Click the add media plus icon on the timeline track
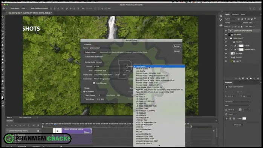This screenshot has height=148, width=263. coord(214,131)
